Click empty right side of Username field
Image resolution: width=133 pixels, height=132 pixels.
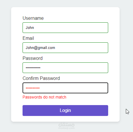tap(86, 27)
